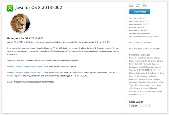Screen dimensions: 169x115
Task: Click the License: Update text
Action: click(x=137, y=27)
